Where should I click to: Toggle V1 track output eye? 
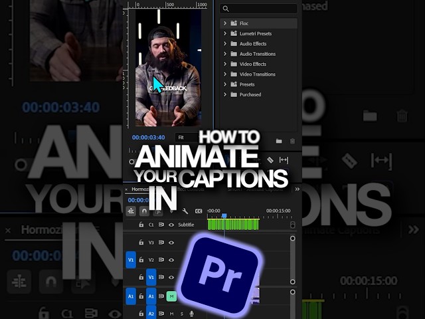pos(171,277)
